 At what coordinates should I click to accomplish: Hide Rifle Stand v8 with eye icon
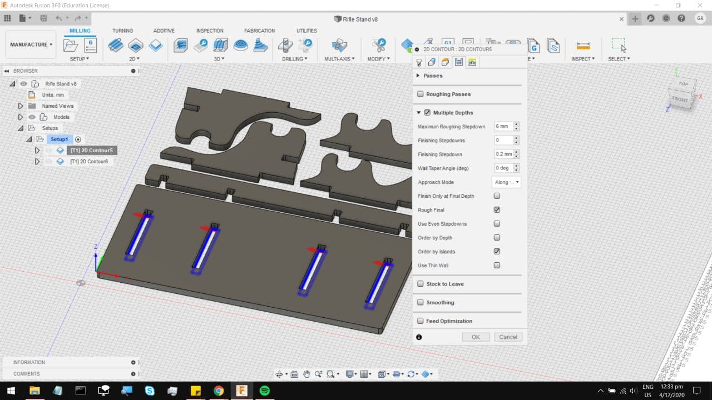tap(23, 84)
